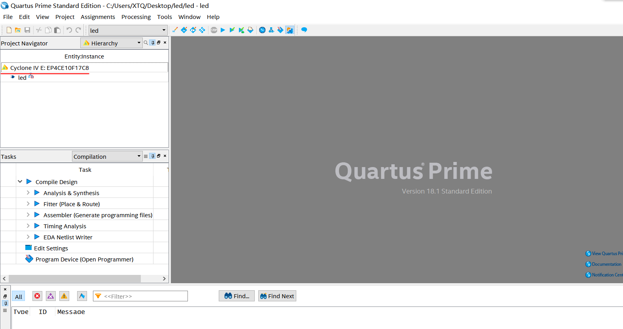Click the Paste clipboard icon

[x=57, y=30]
